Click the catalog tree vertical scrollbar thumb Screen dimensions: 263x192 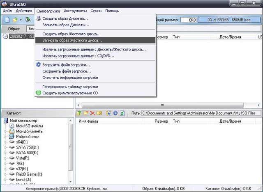tap(70, 147)
